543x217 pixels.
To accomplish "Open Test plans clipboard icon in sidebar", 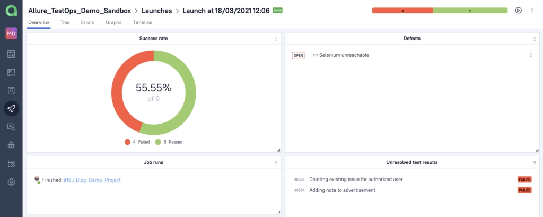I will pyautogui.click(x=11, y=90).
